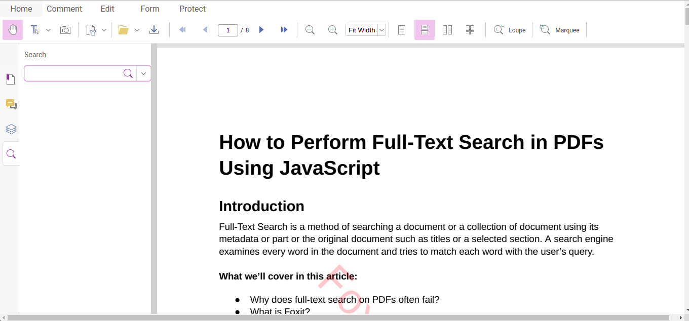The height and width of the screenshot is (321, 689).
Task: Go to the last page of the document
Action: (x=284, y=30)
